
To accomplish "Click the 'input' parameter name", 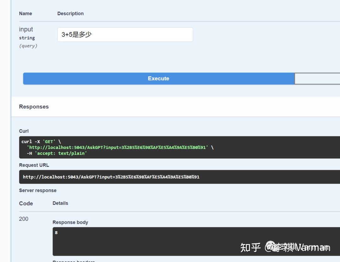I will point(26,29).
